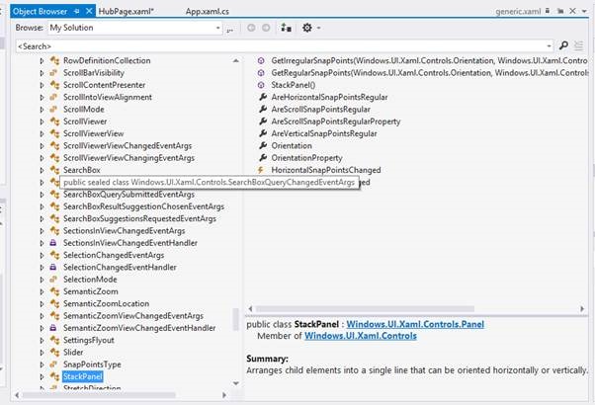Expand the SearchBox tree node

click(42, 170)
